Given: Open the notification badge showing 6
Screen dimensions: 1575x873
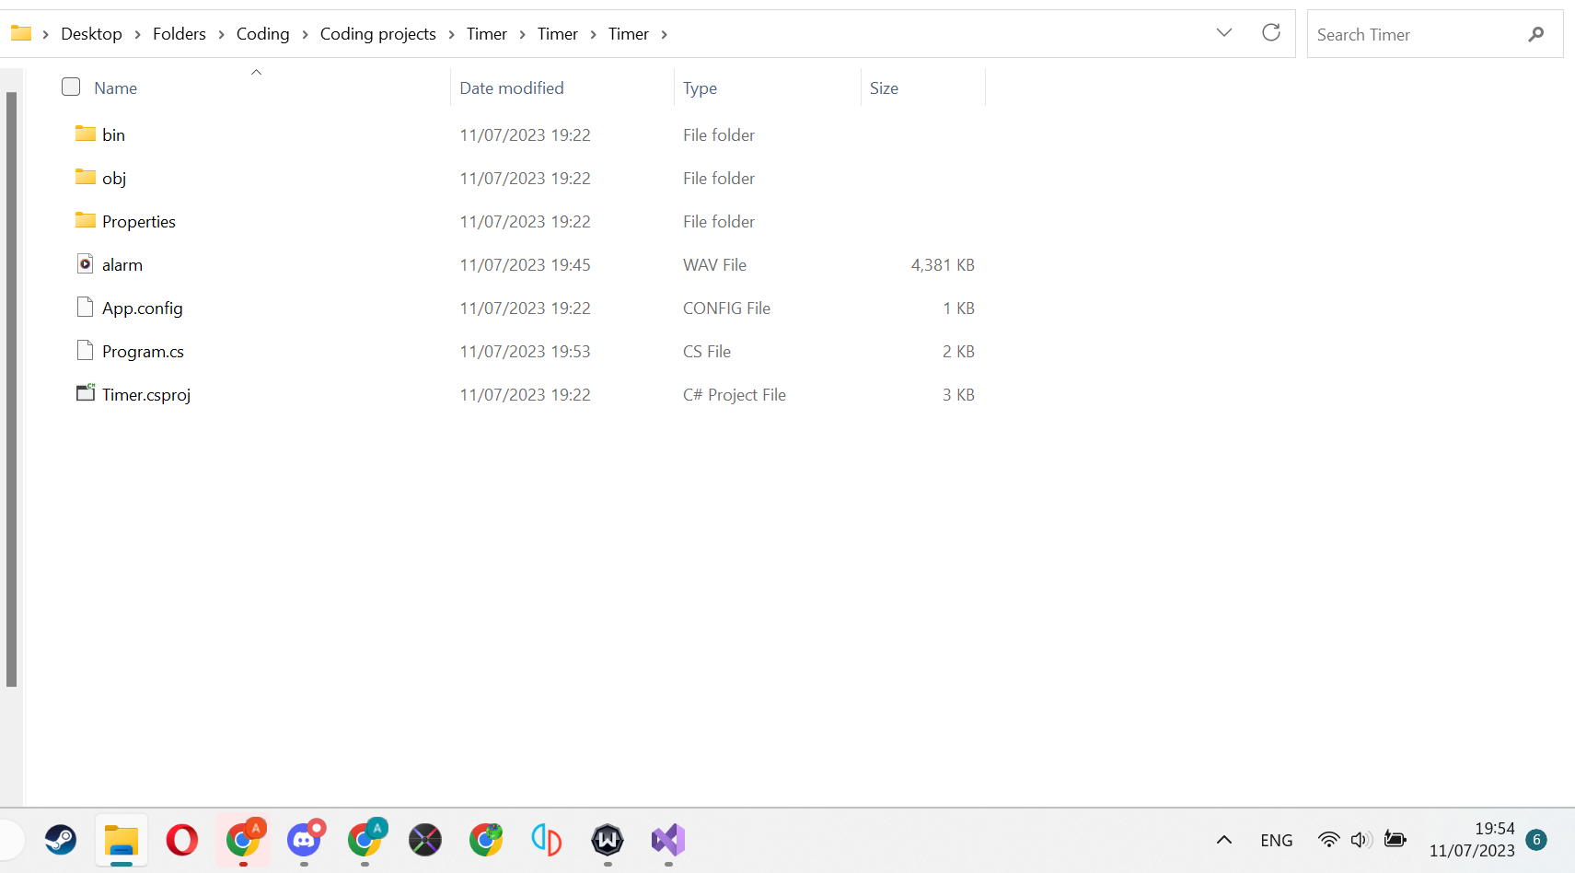Looking at the screenshot, I should [1536, 840].
